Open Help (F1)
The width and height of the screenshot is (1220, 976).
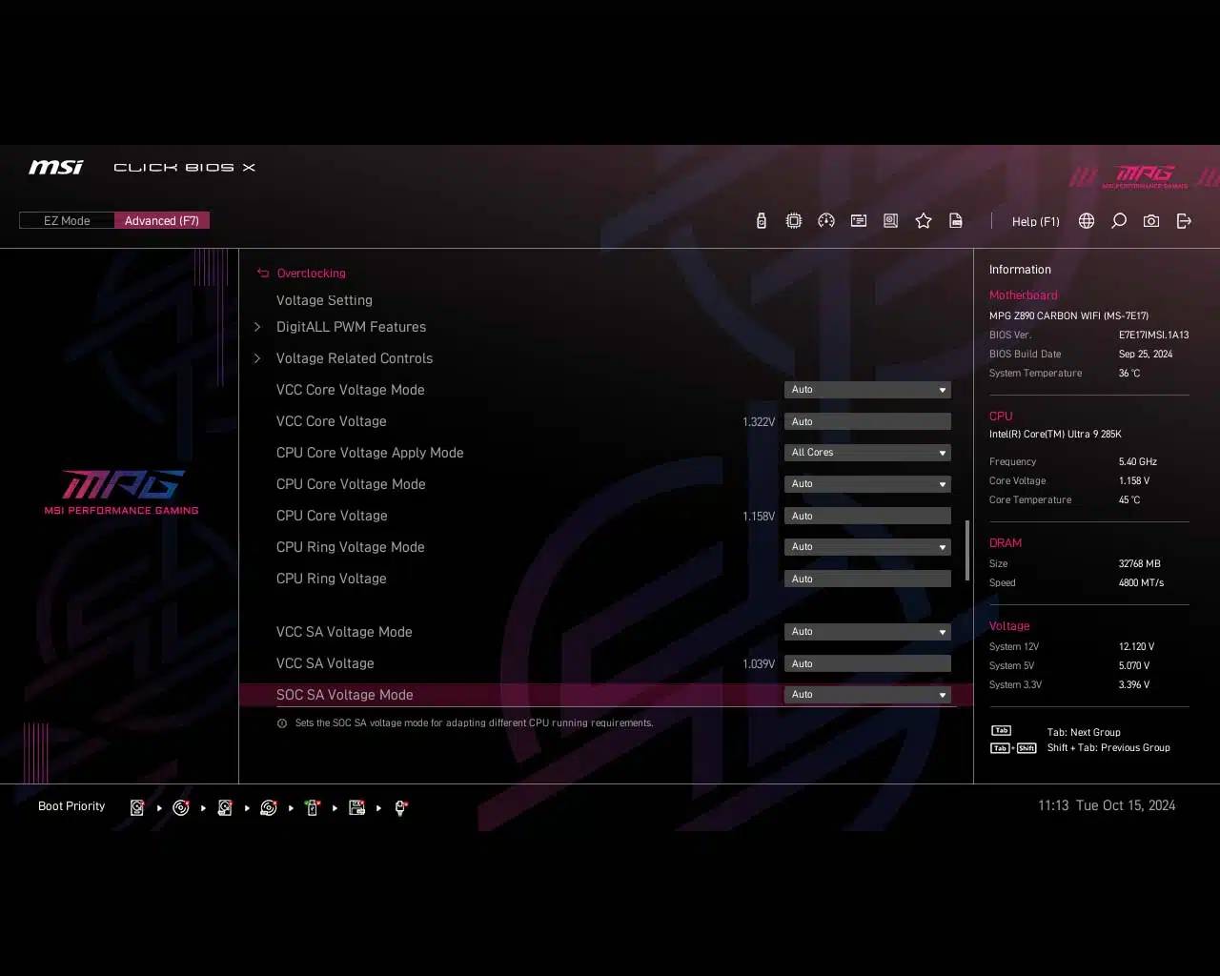1035,221
